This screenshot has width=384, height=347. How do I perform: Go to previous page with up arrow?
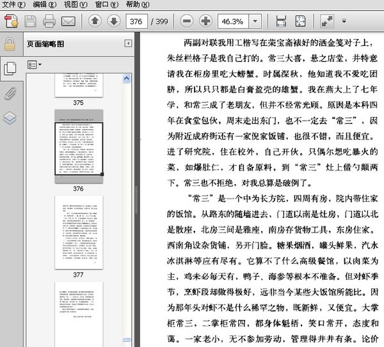[95, 22]
